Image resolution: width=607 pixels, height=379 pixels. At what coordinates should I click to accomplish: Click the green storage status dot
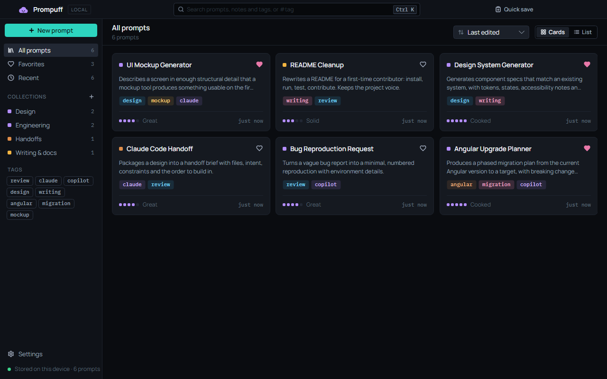[9, 369]
